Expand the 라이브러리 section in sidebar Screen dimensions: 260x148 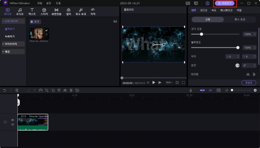click(x=13, y=44)
